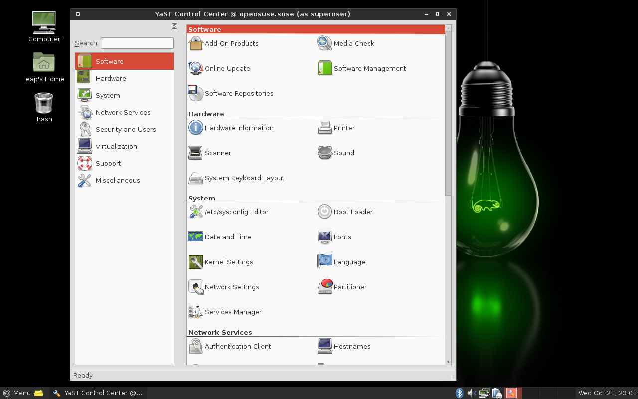
Task: Open Software Management module
Action: 369,68
